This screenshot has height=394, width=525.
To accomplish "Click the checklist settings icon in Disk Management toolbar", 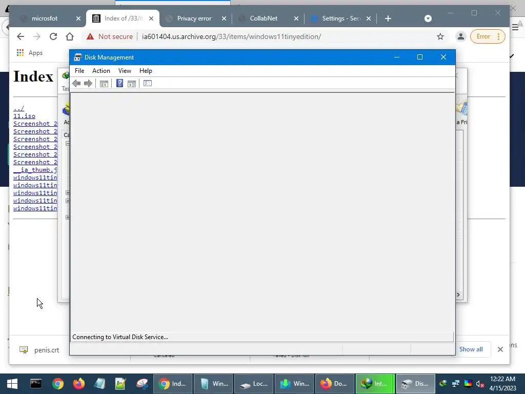I will pyautogui.click(x=148, y=84).
